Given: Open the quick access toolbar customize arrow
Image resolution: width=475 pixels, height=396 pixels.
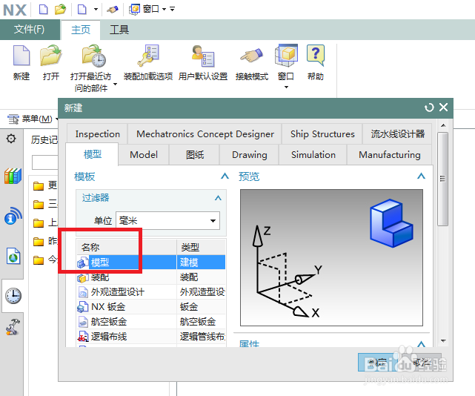Looking at the screenshot, I should [173, 9].
